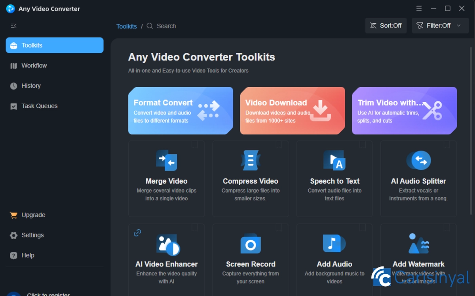475x296 pixels.
Task: Click the AI Video Enhancer tool icon
Action: click(168, 245)
